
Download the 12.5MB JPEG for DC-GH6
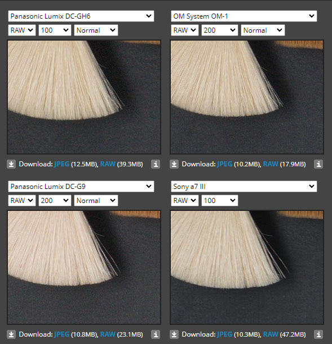61,164
